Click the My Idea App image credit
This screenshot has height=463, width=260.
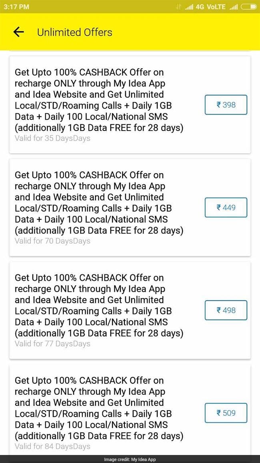point(130,459)
